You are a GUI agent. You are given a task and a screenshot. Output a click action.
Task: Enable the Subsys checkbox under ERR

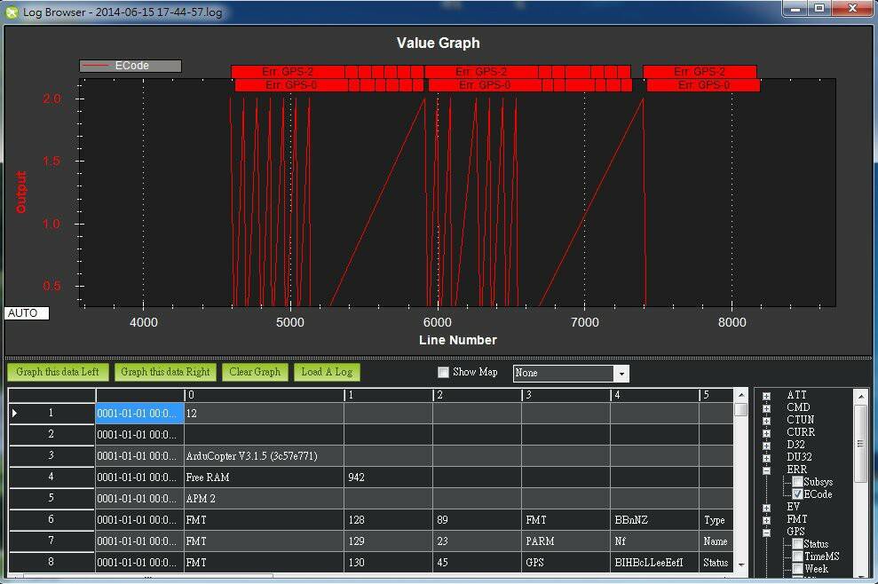click(797, 482)
